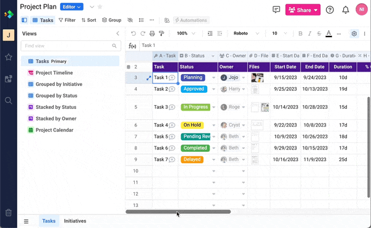Click the decrease indent icon
This screenshot has height=228, width=371.
coord(220,33)
